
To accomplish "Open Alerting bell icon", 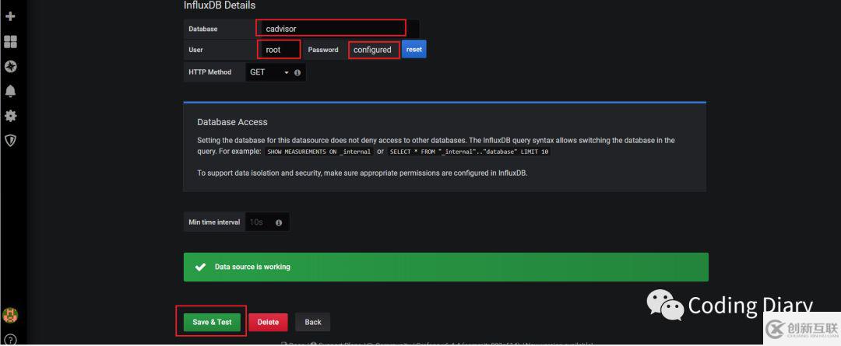I will 10,91.
